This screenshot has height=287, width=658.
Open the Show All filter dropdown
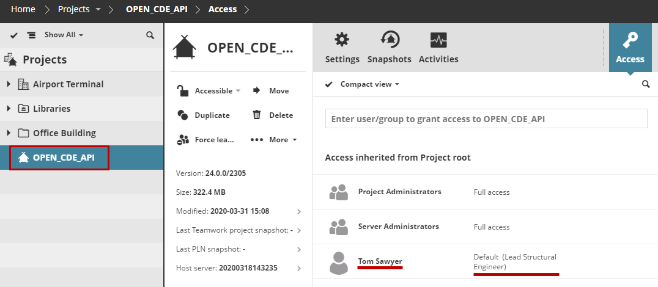coord(64,35)
